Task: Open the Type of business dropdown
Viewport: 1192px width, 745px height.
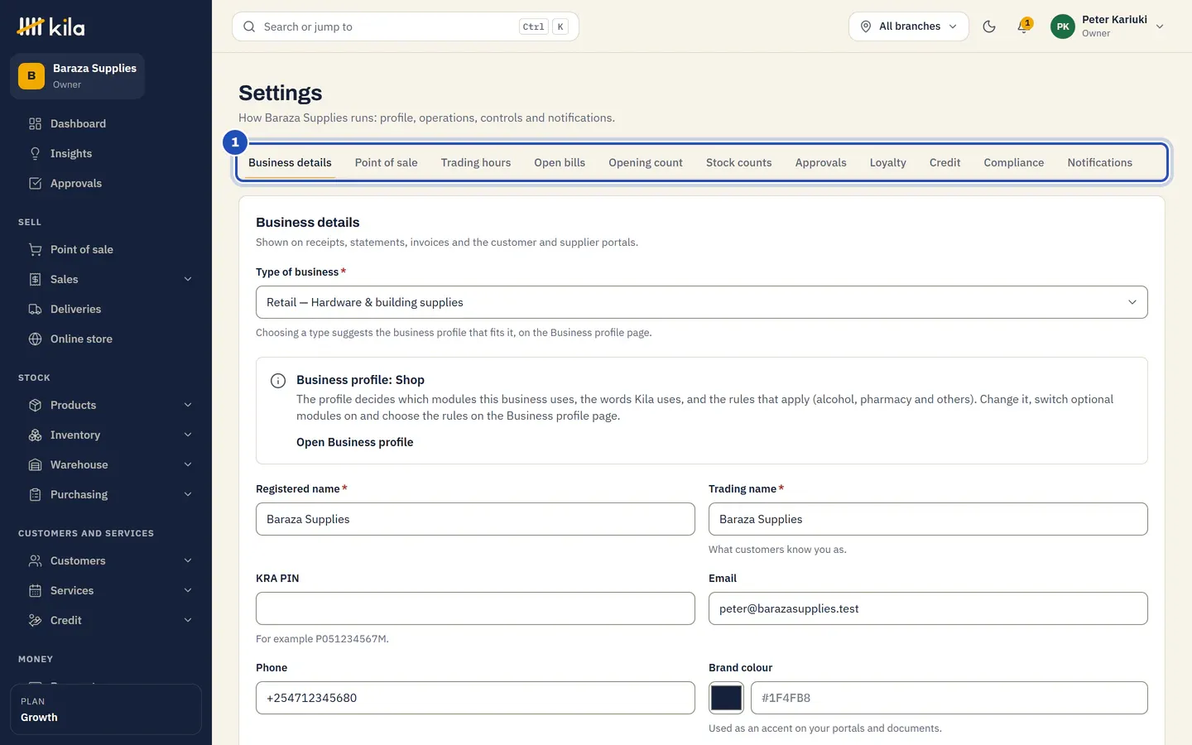Action: [x=702, y=302]
